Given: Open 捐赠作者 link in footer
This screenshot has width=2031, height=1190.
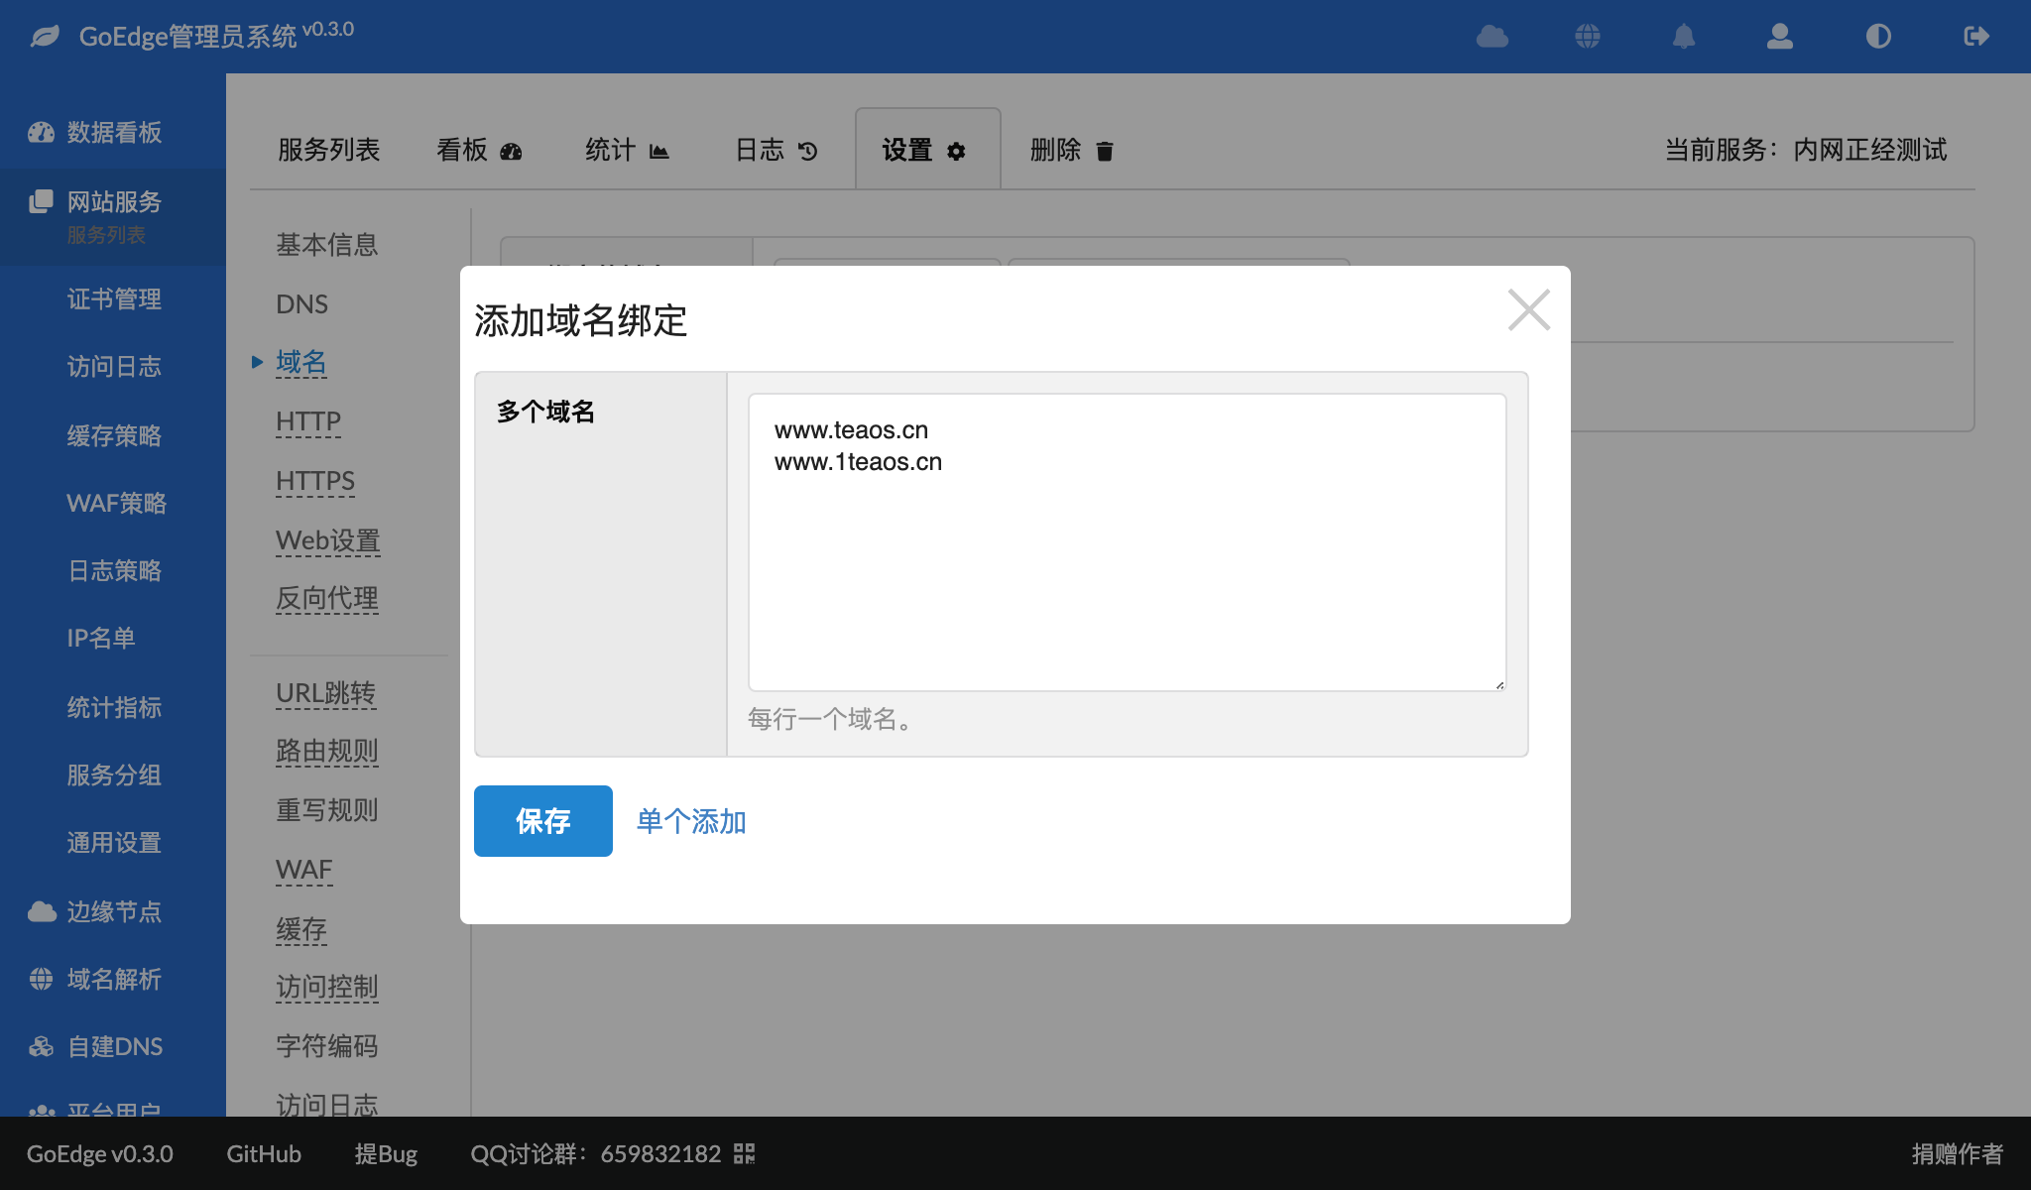Looking at the screenshot, I should tap(1958, 1153).
